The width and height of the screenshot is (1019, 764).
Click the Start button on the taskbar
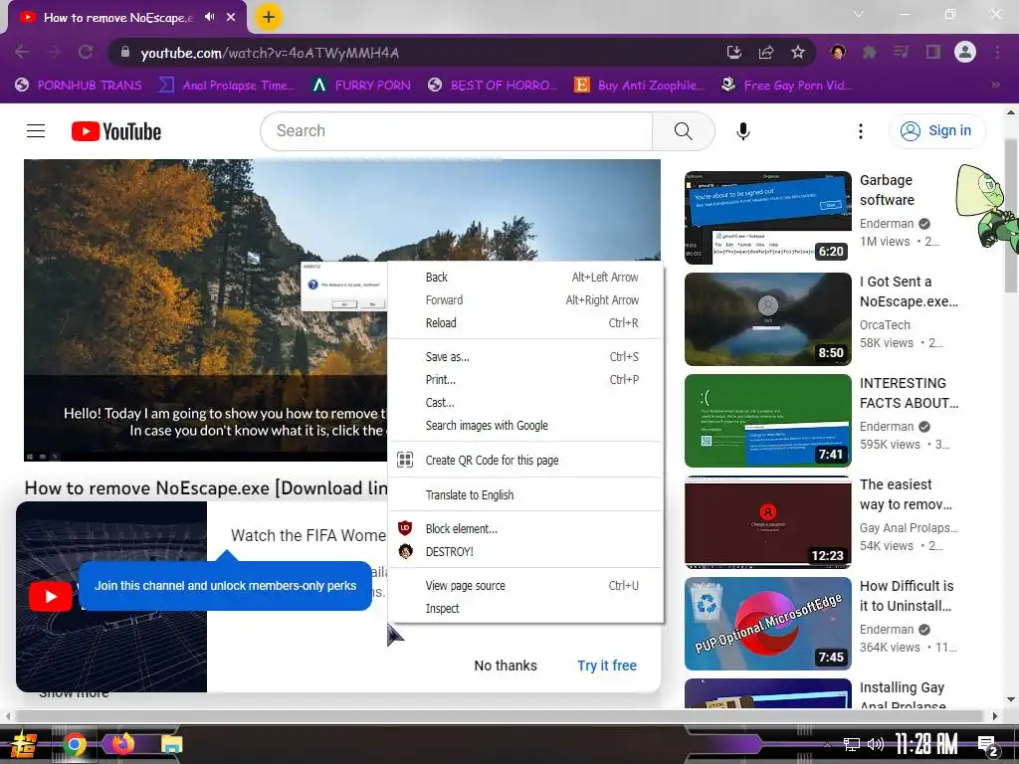(23, 744)
